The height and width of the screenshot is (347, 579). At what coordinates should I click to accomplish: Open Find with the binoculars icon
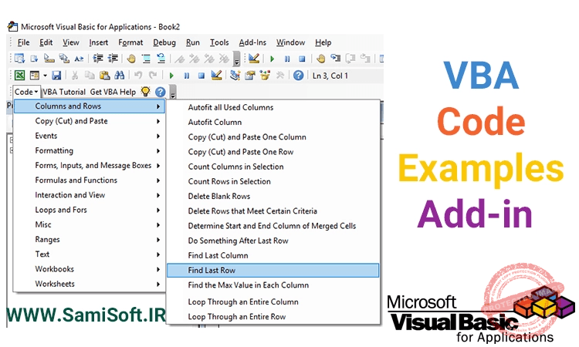pyautogui.click(x=119, y=76)
